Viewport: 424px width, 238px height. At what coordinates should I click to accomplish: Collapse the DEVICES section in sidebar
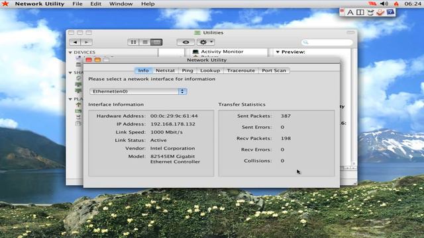click(70, 52)
